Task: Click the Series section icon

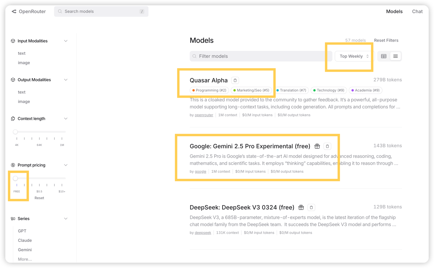Action: click(x=13, y=219)
